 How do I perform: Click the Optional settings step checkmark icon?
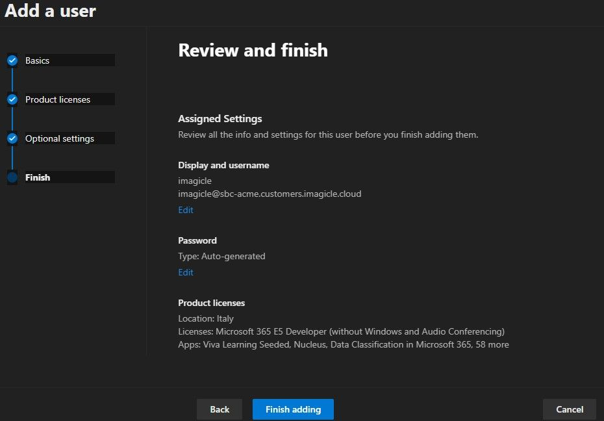click(12, 138)
